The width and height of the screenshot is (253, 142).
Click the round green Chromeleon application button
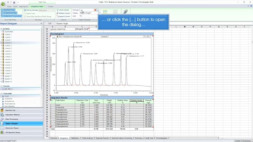click(x=3, y=4)
